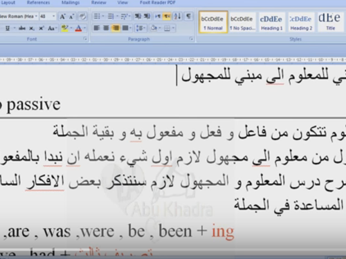The height and width of the screenshot is (259, 346).
Task: Apply red font color
Action: point(78,28)
